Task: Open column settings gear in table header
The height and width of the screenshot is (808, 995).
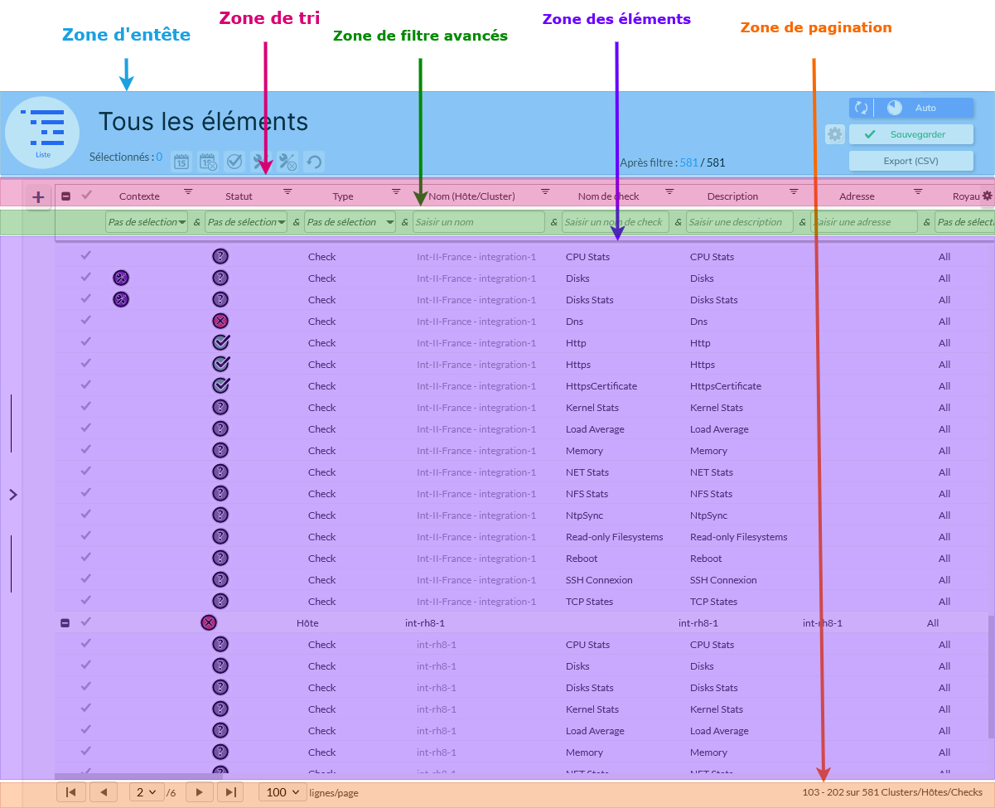Action: [x=987, y=196]
